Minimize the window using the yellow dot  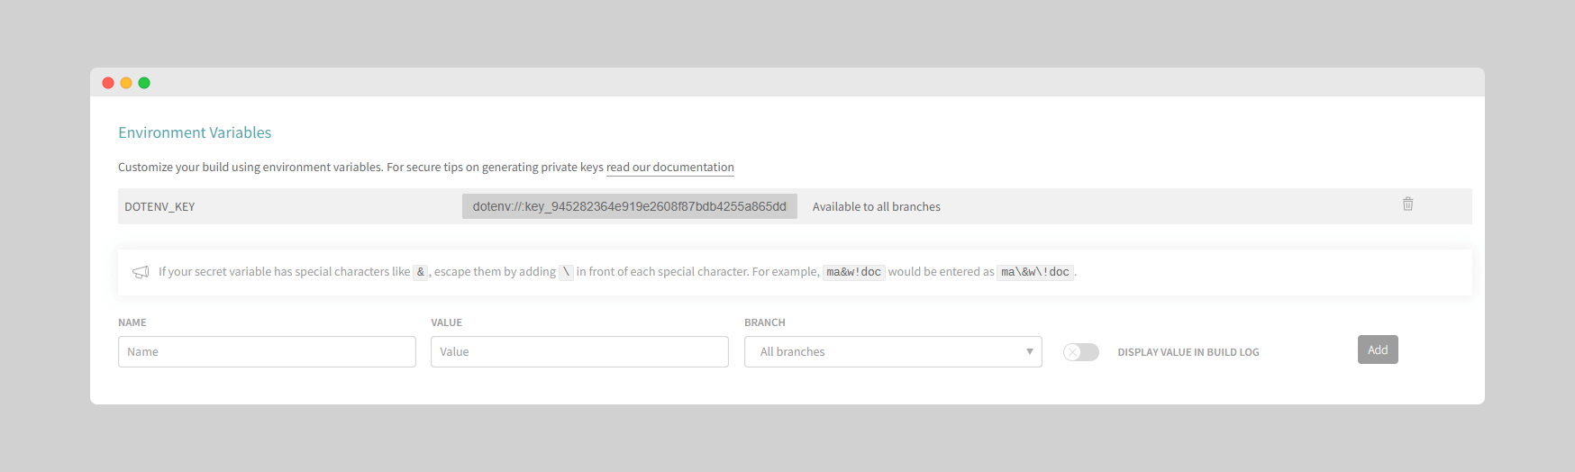(126, 83)
